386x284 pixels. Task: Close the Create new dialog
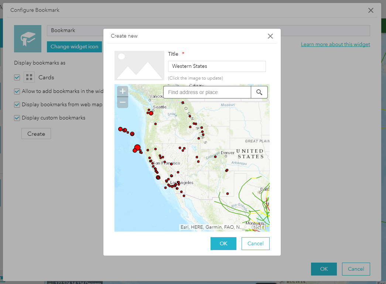pyautogui.click(x=270, y=36)
